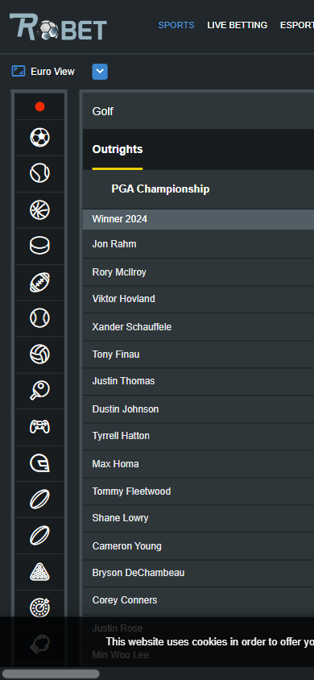
Task: Select the American football icon
Action: point(39,282)
